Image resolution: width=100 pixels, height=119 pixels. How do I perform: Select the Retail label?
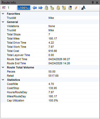point(10,76)
